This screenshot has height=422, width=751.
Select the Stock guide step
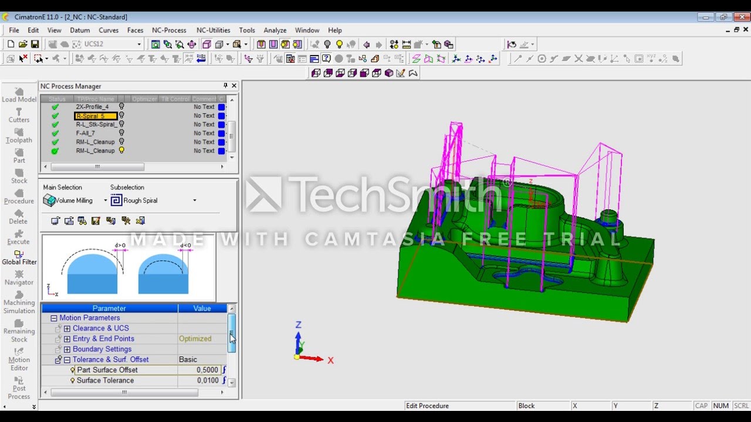(x=19, y=176)
